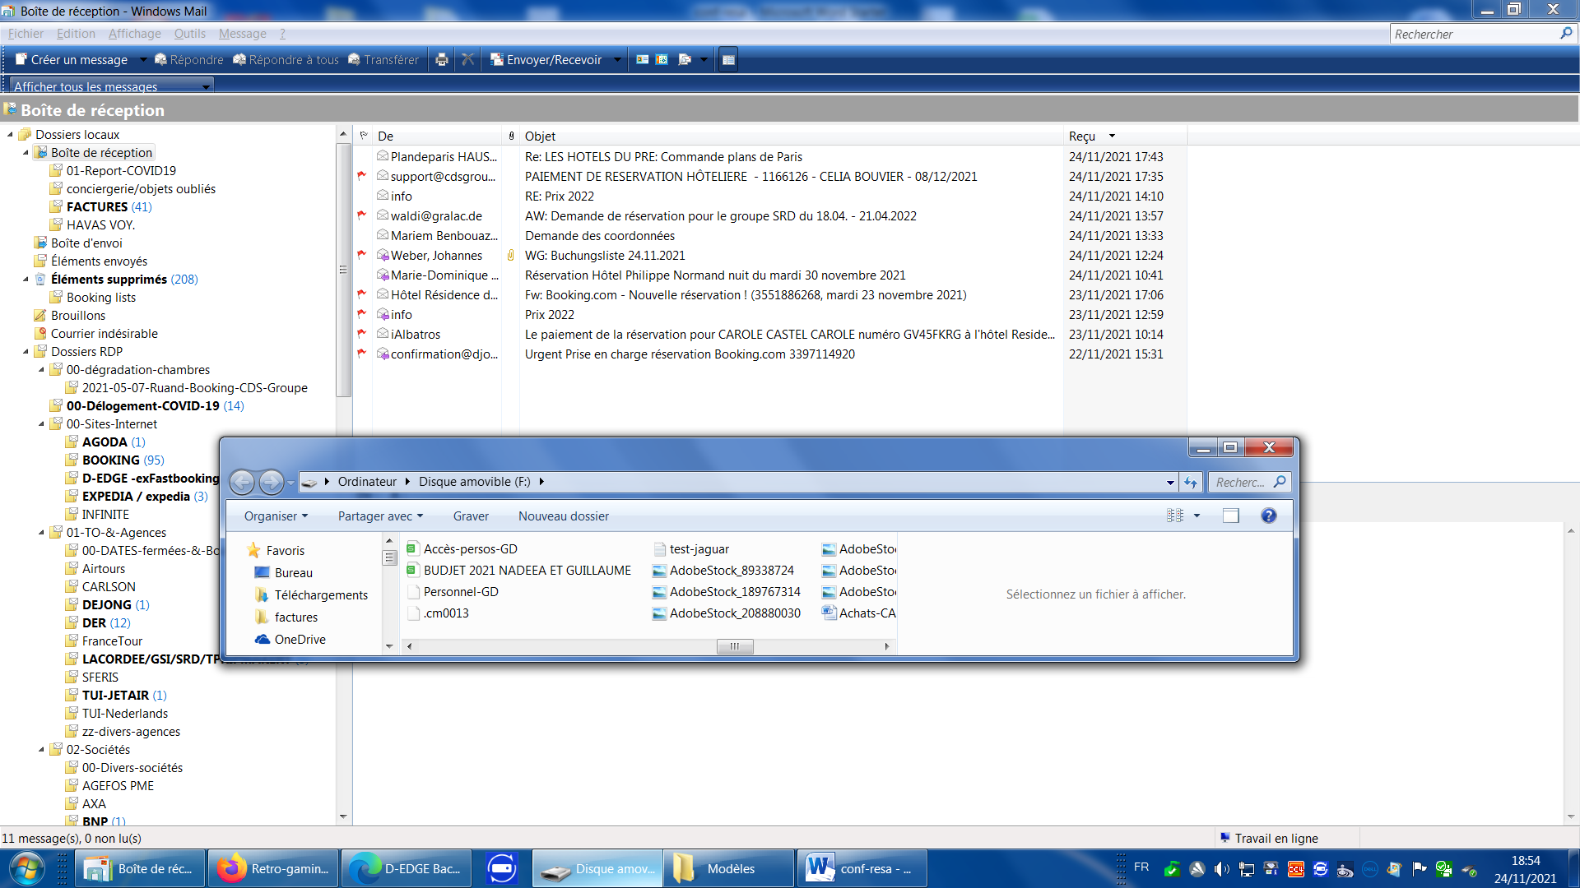Screen dimensions: 1580x888
Task: Click the Print toolbar icon
Action: (442, 59)
